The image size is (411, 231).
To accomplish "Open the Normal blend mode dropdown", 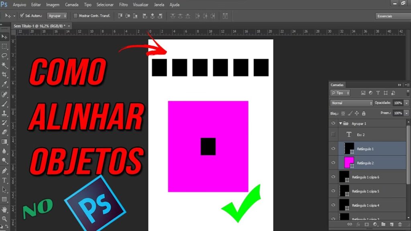I will (351, 103).
